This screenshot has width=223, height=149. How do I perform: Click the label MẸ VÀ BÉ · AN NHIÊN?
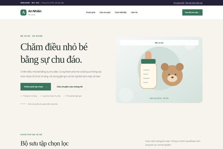click(x=31, y=36)
